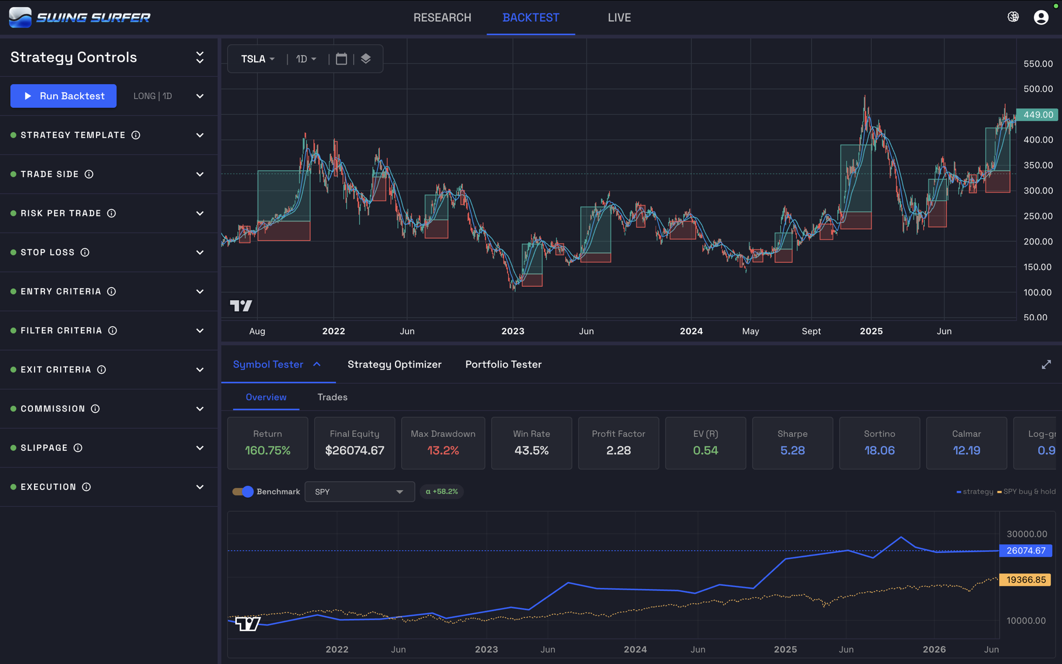Show info for Commission

[95, 409]
